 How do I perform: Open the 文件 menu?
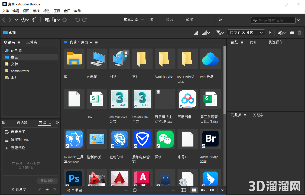[x=5, y=11]
